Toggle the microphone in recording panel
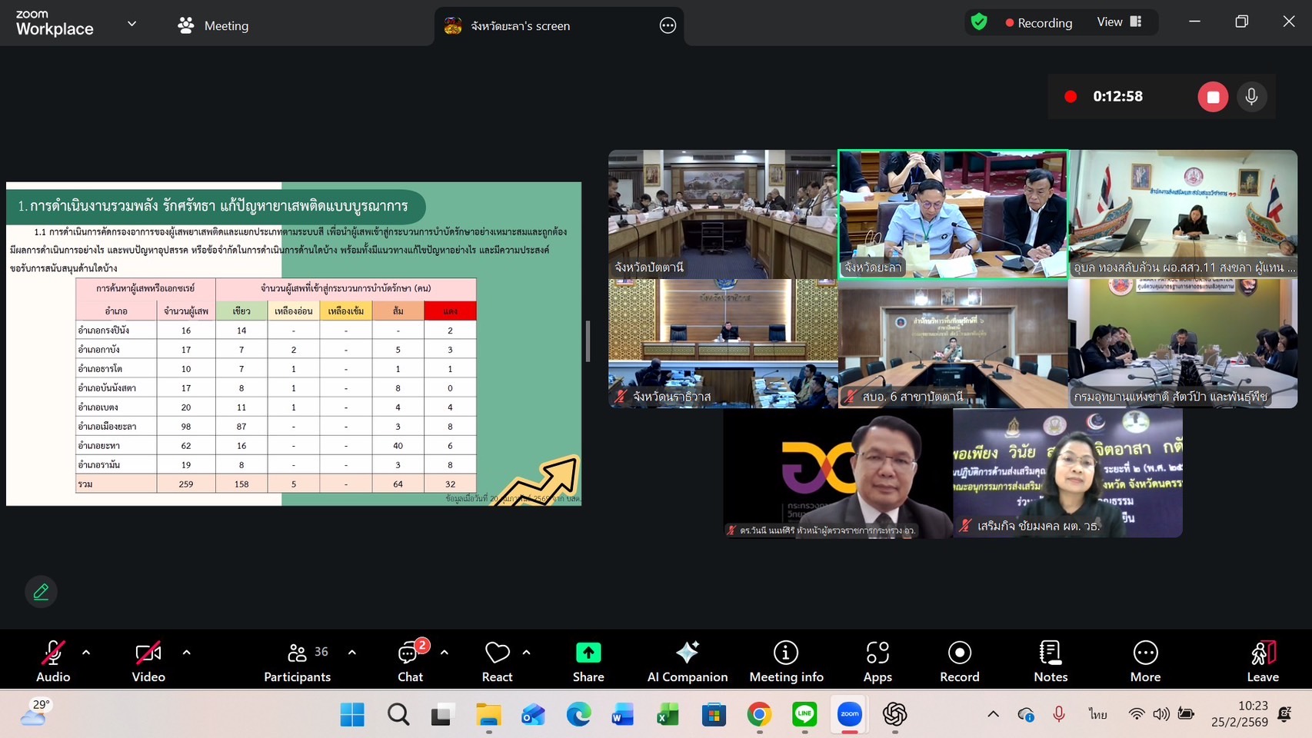The height and width of the screenshot is (738, 1312). point(1251,97)
